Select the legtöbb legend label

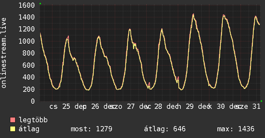click(x=33, y=120)
